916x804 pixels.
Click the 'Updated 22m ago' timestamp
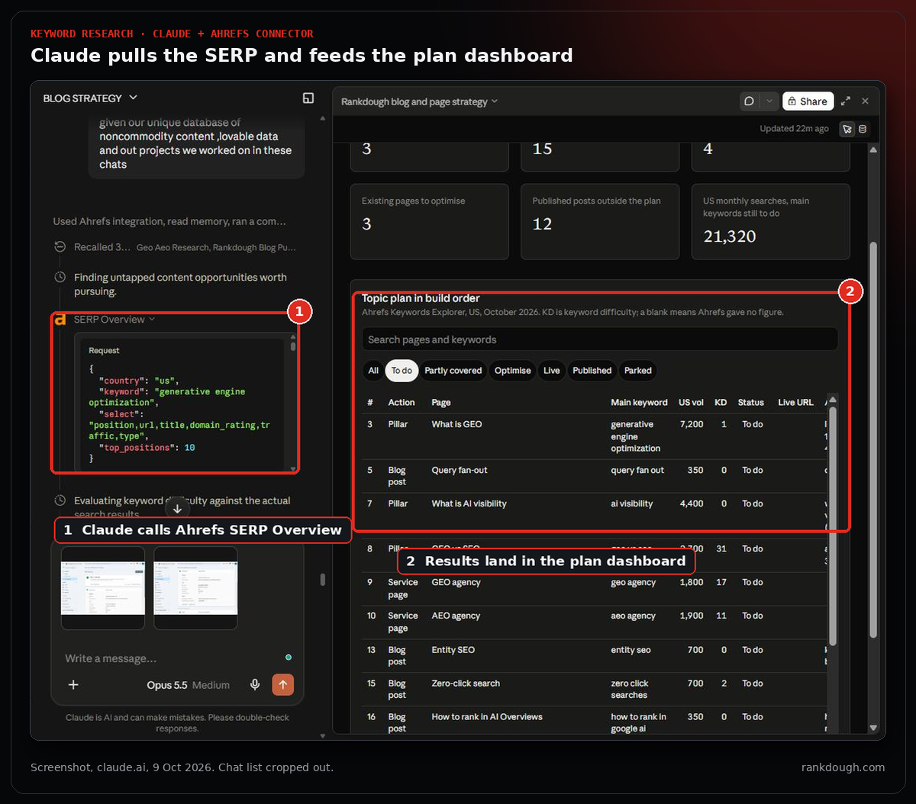point(794,129)
